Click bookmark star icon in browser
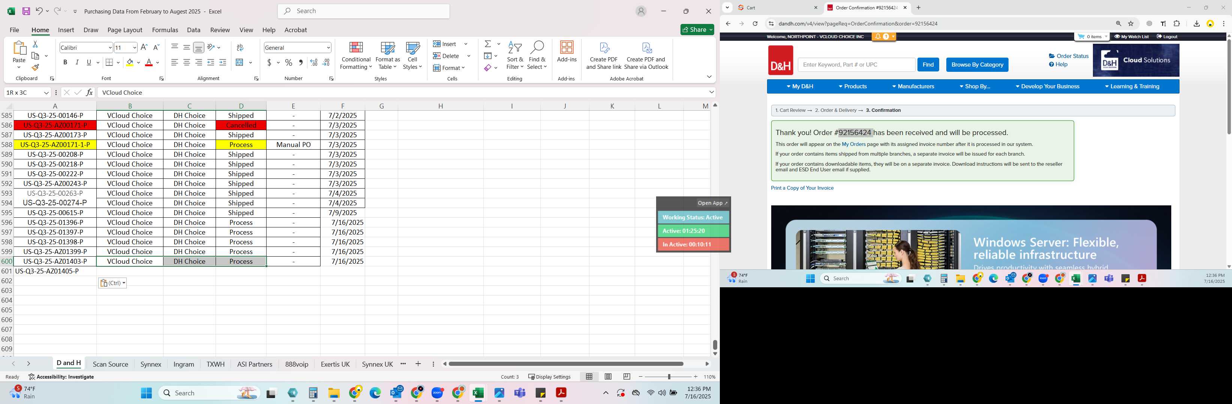 (x=1131, y=23)
